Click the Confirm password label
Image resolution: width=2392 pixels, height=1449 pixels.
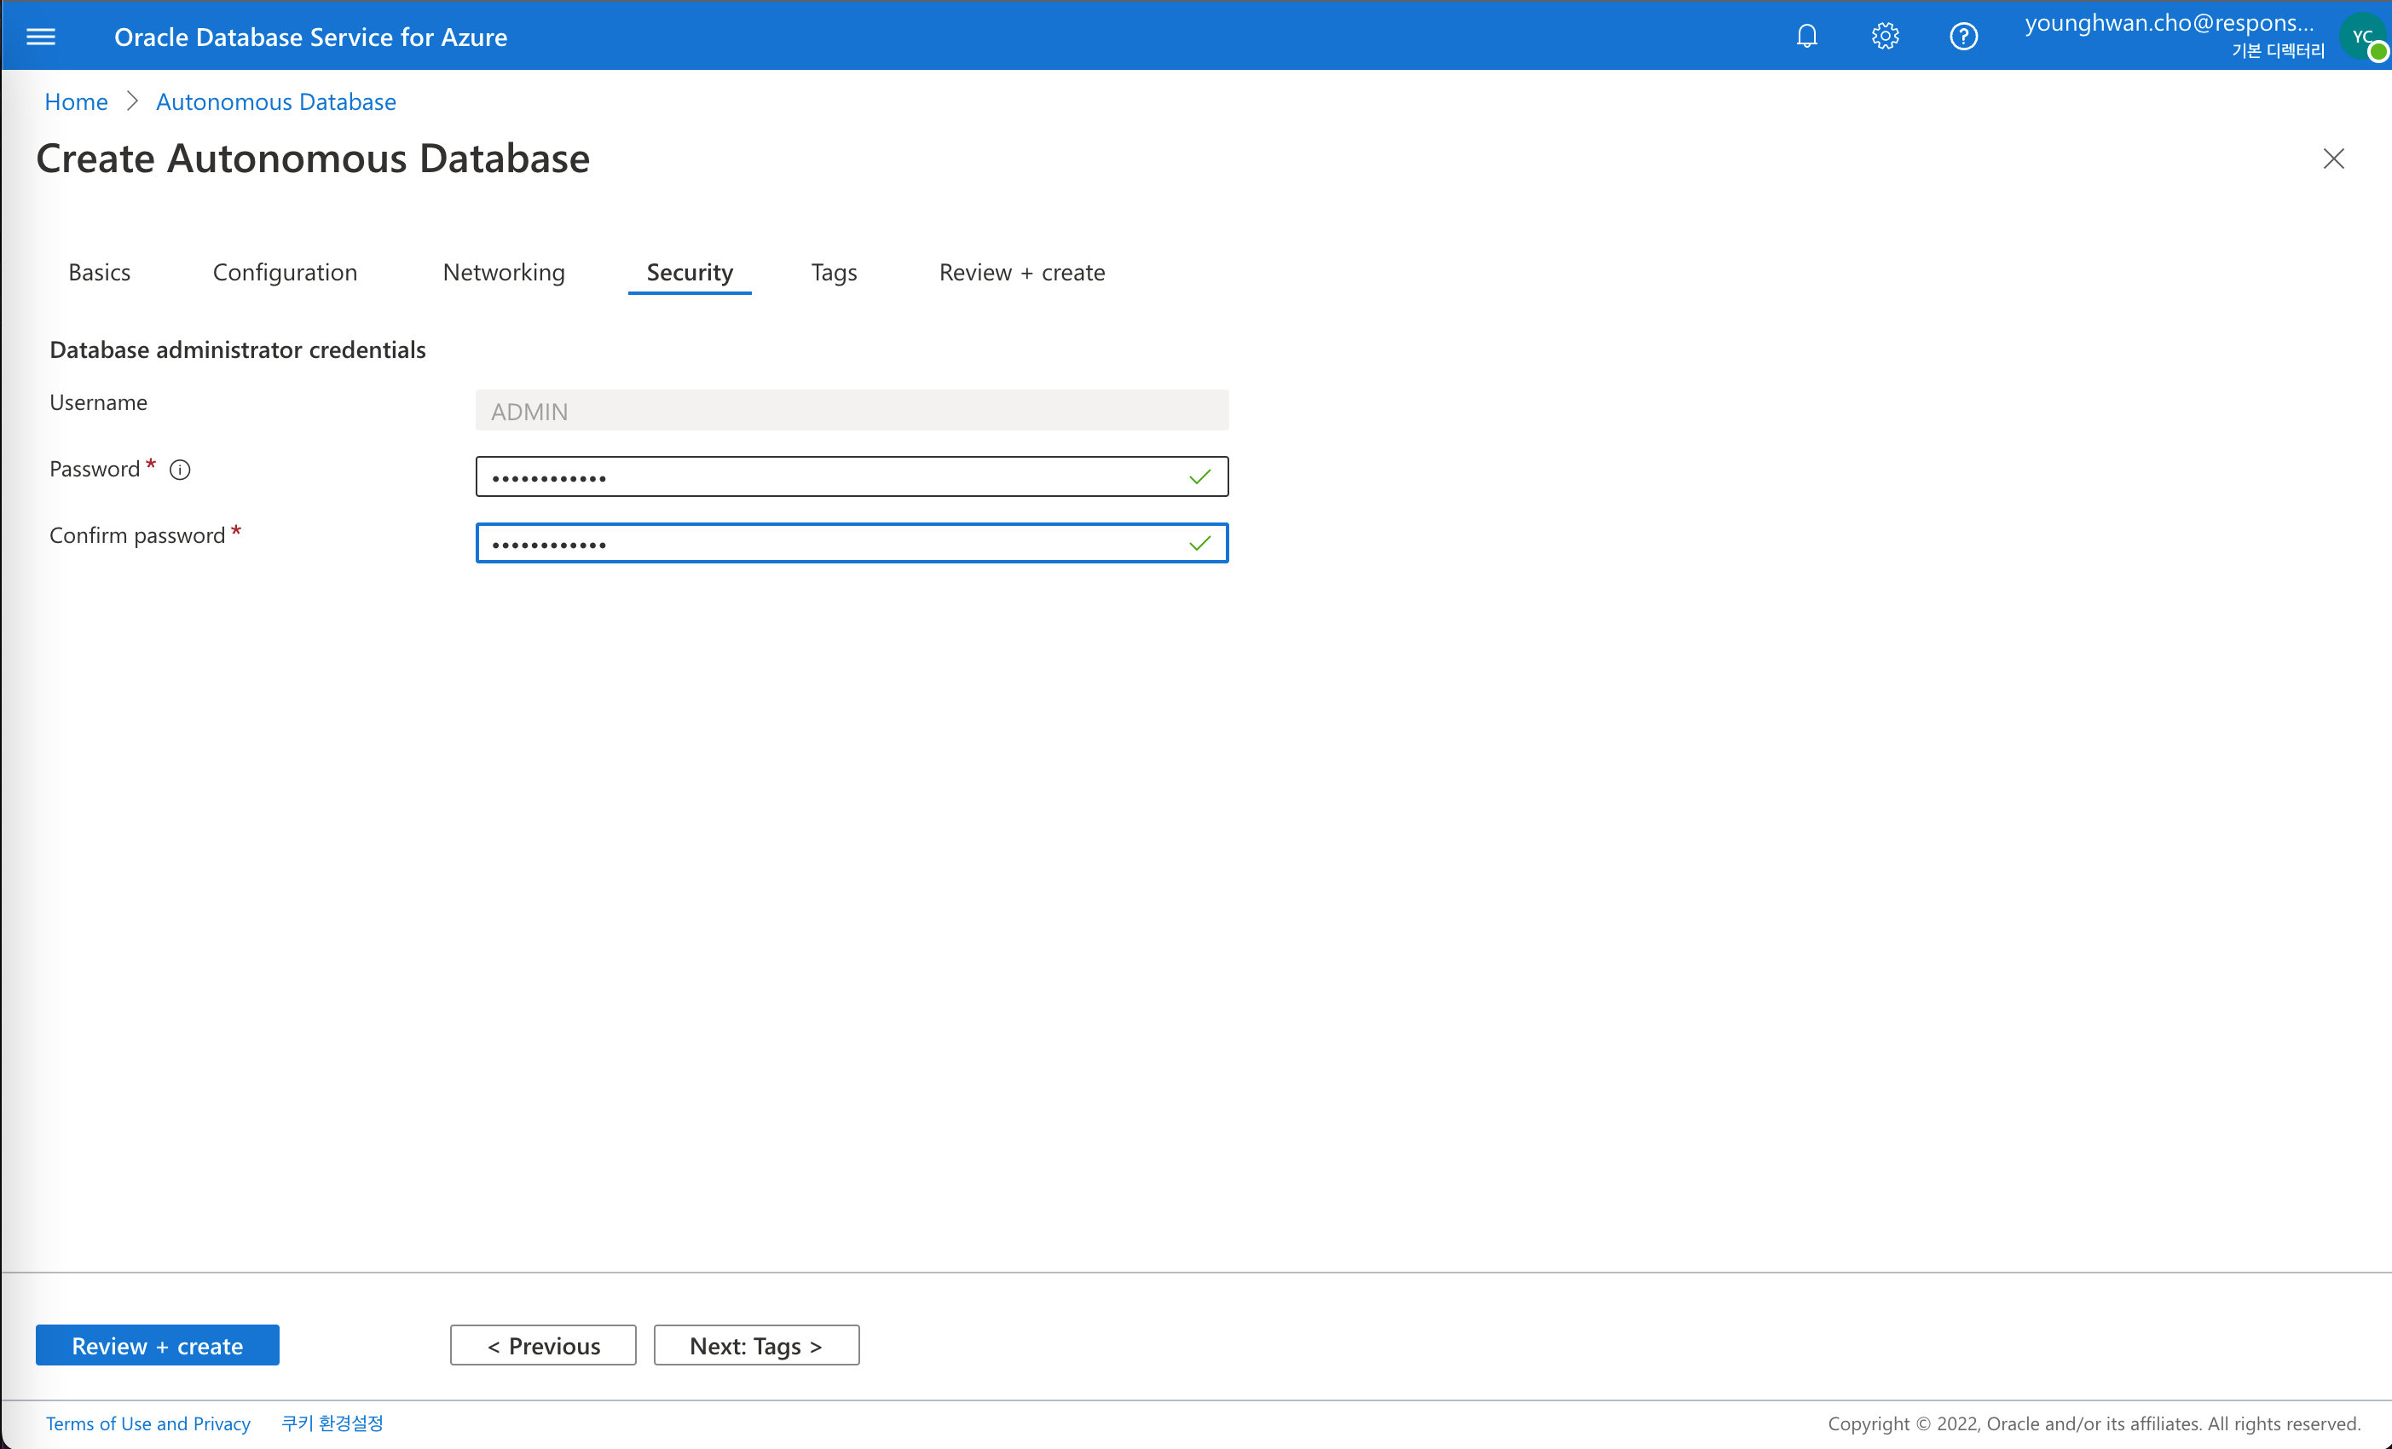coord(137,536)
